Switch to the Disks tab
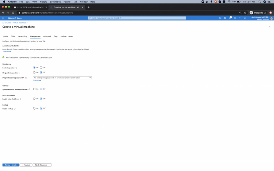Screen dimensions: 274x171 [13, 37]
